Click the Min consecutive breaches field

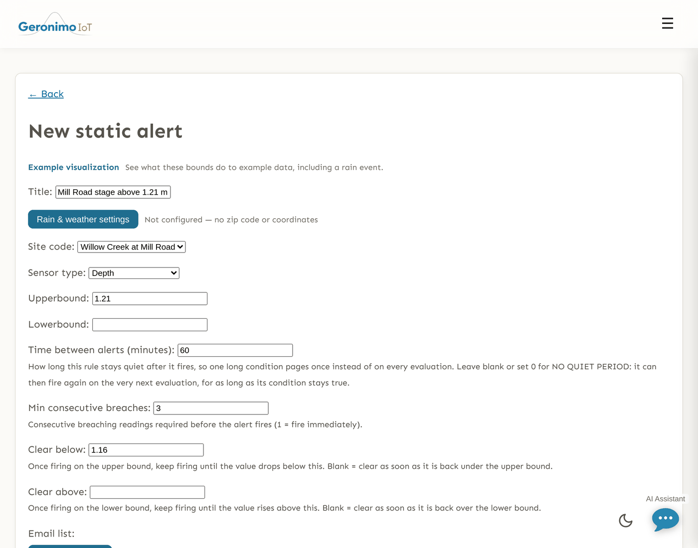[x=211, y=408]
